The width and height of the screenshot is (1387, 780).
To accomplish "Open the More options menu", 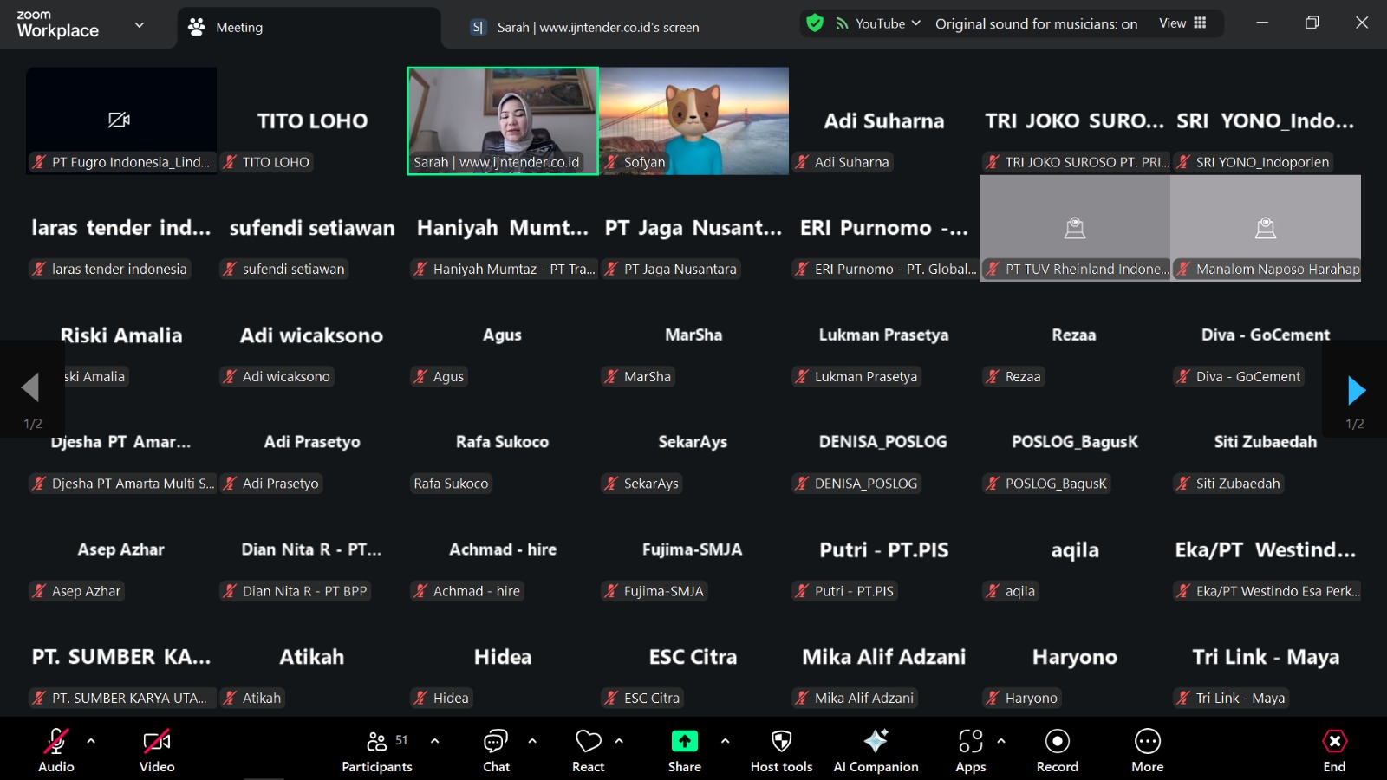I will point(1147,751).
